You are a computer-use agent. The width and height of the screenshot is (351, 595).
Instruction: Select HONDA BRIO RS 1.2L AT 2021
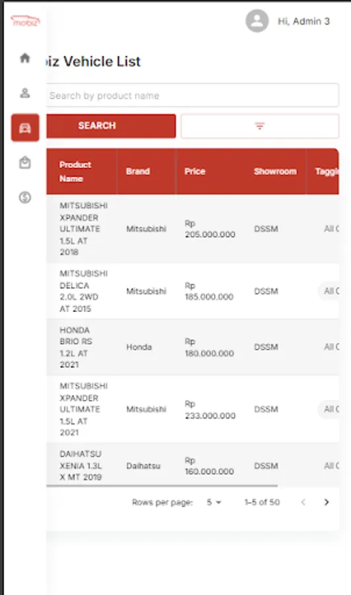75,347
